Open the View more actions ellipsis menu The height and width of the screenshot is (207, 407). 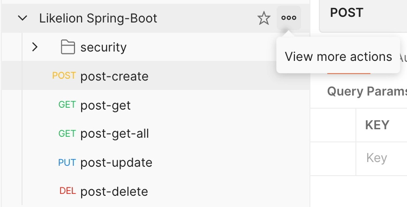pos(289,18)
